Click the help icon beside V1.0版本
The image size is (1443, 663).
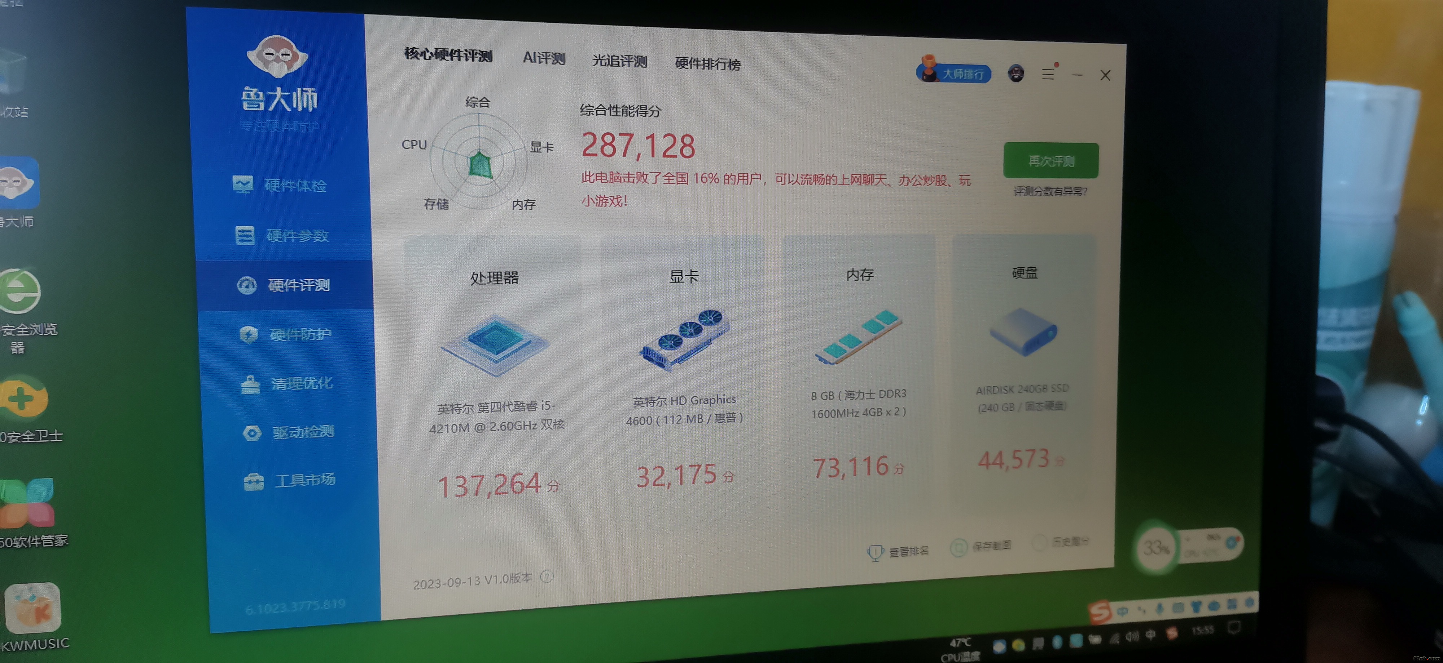point(547,576)
